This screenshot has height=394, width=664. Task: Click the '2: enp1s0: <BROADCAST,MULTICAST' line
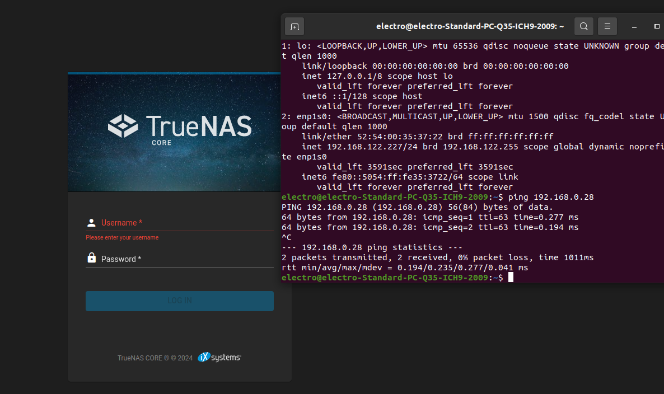tap(473, 116)
